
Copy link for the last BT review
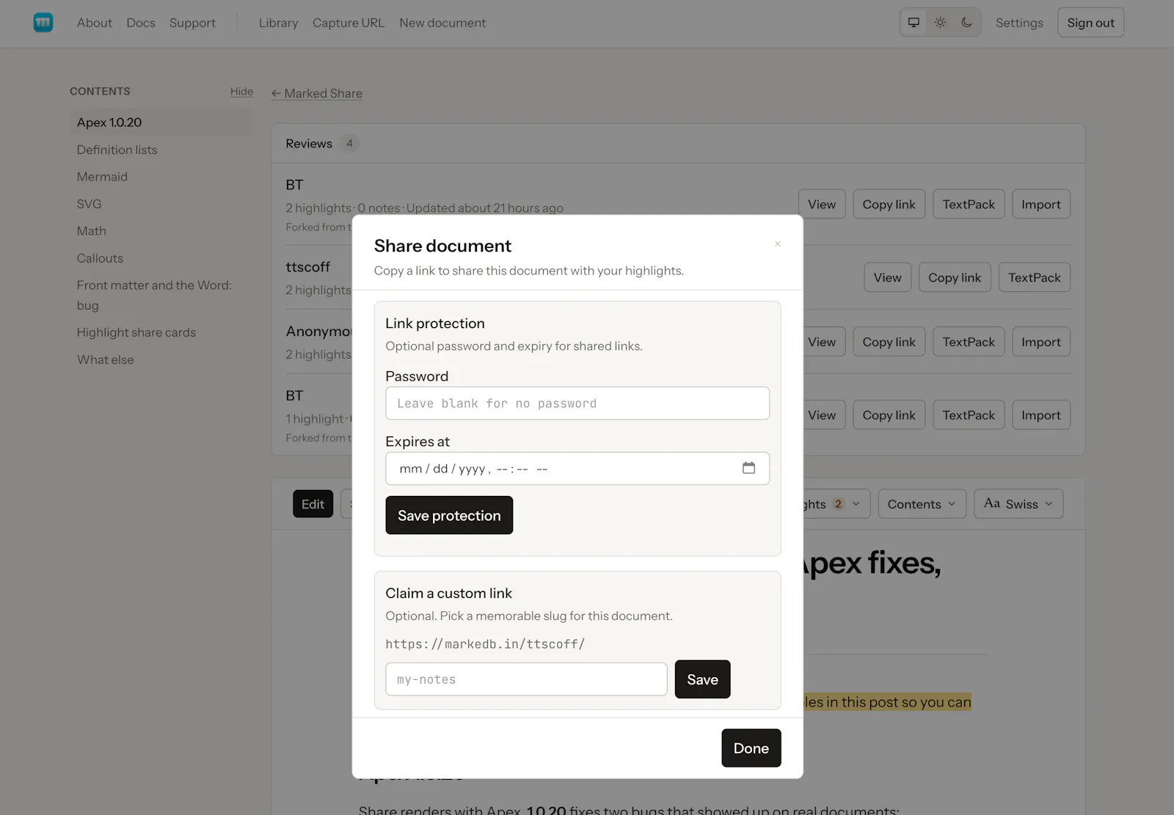[889, 415]
